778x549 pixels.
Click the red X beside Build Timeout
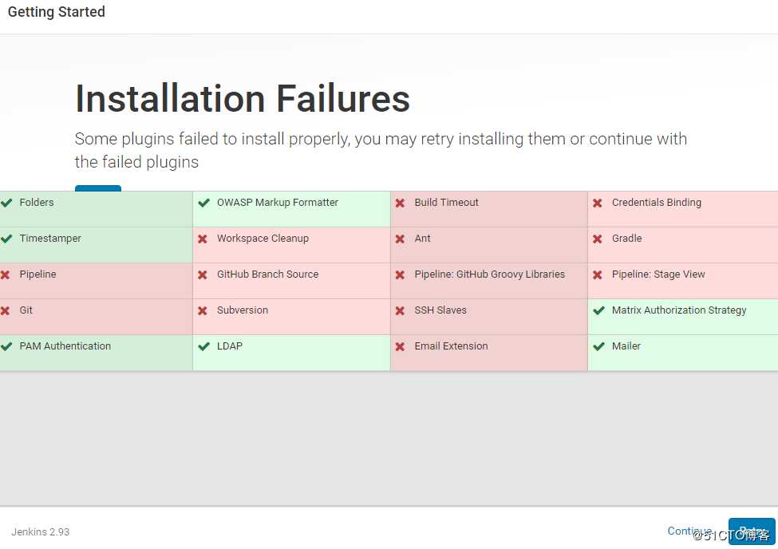401,203
